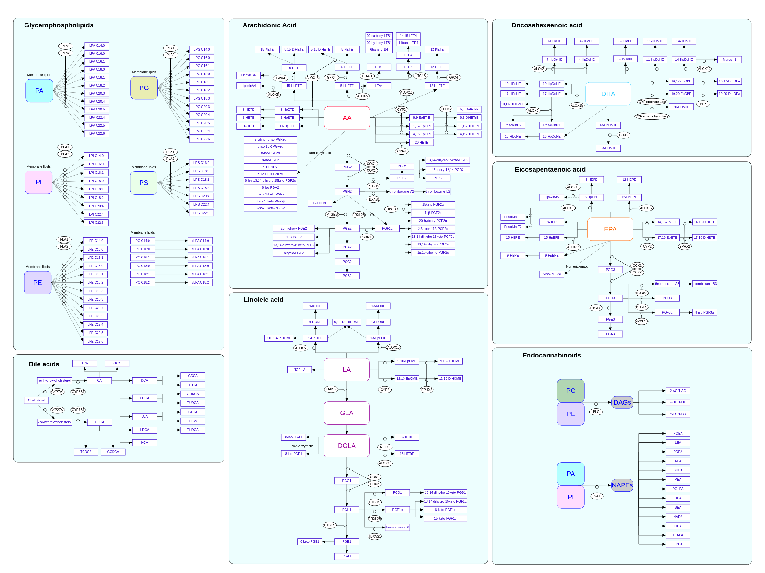The image size is (765, 573).
Task: Select the DHA central node
Action: 608,94
